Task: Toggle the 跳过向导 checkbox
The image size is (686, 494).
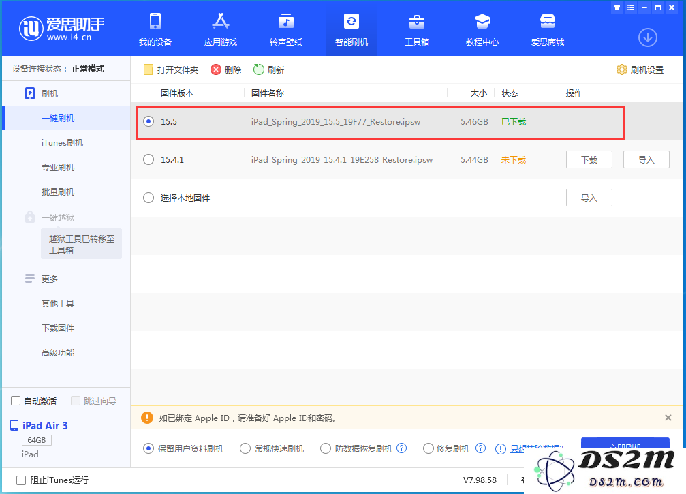Action: point(75,401)
